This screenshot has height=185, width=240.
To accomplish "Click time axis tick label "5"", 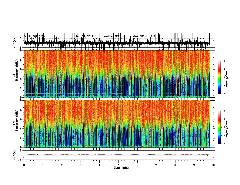I will coord(118,165).
